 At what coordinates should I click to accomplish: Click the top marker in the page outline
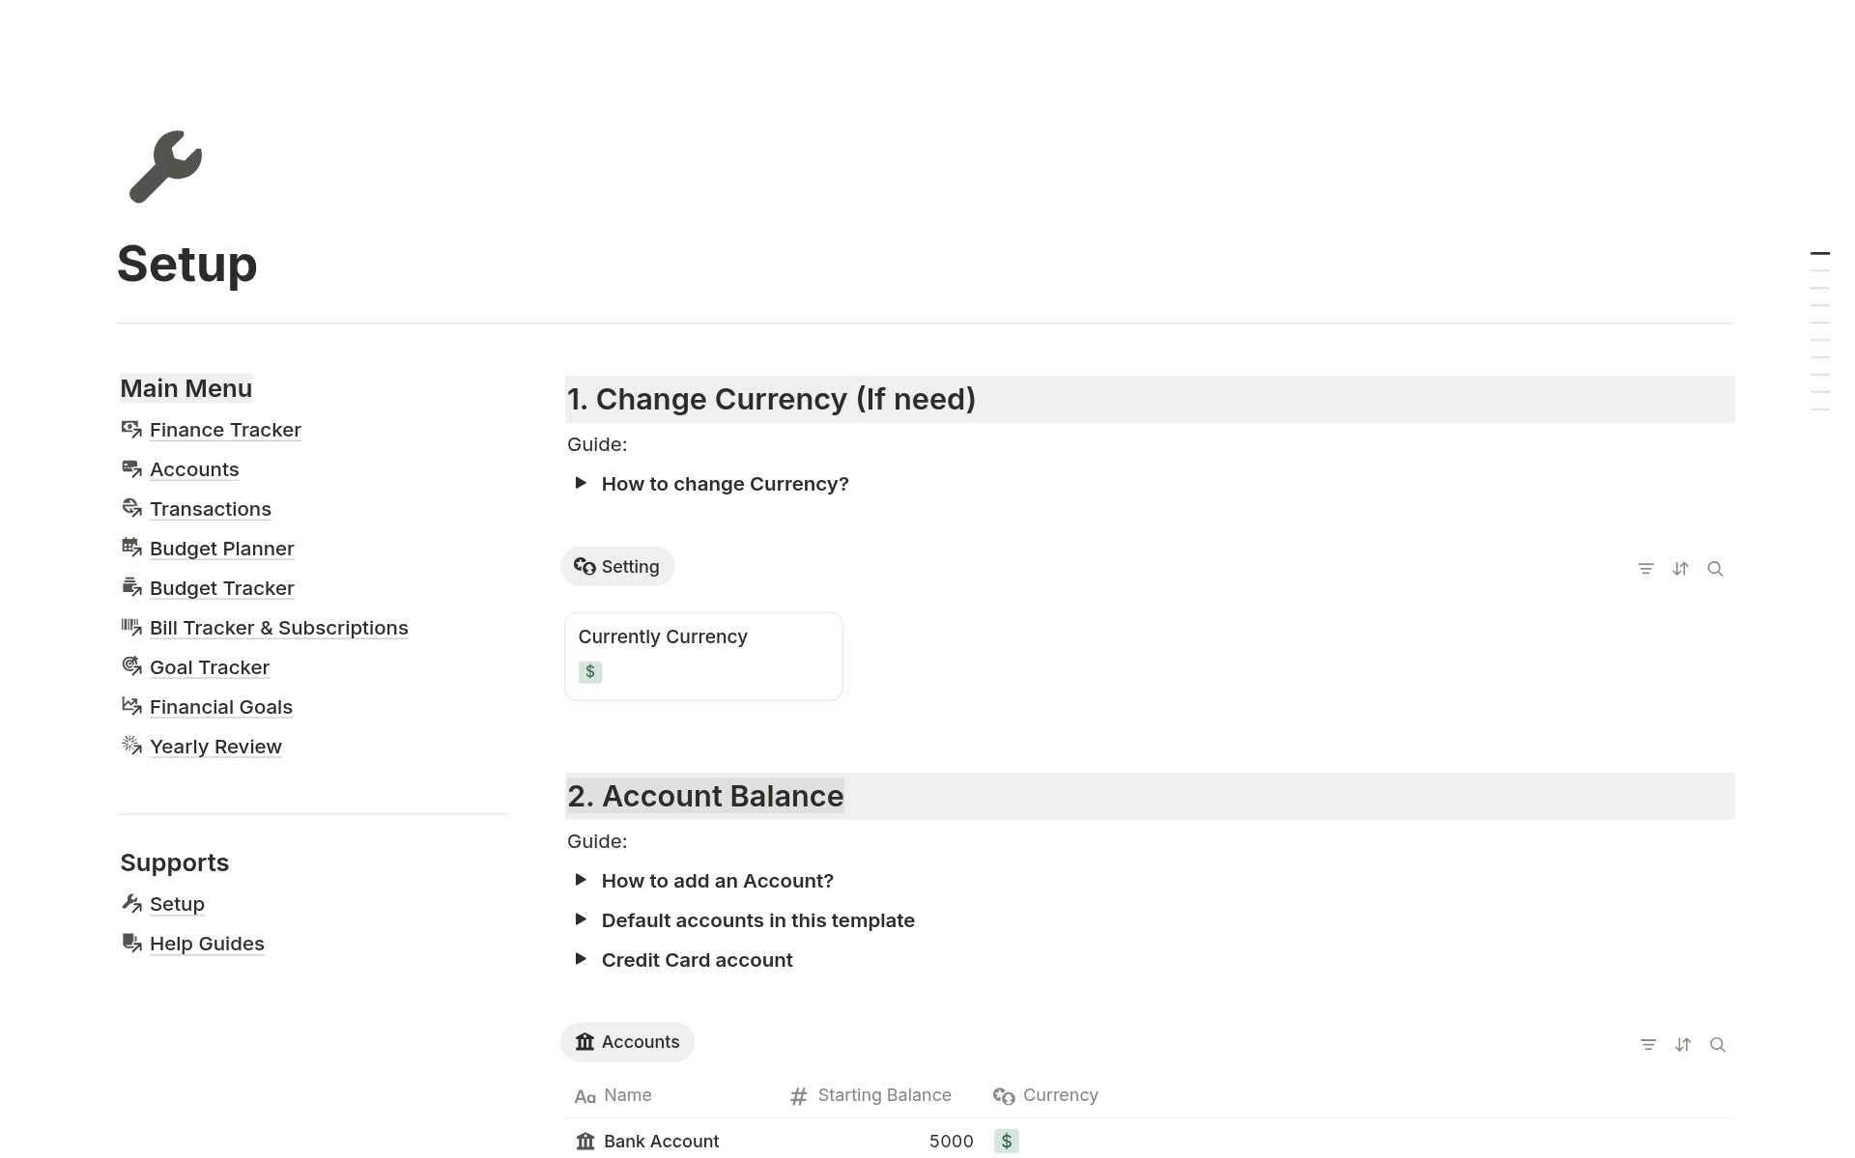[1819, 254]
